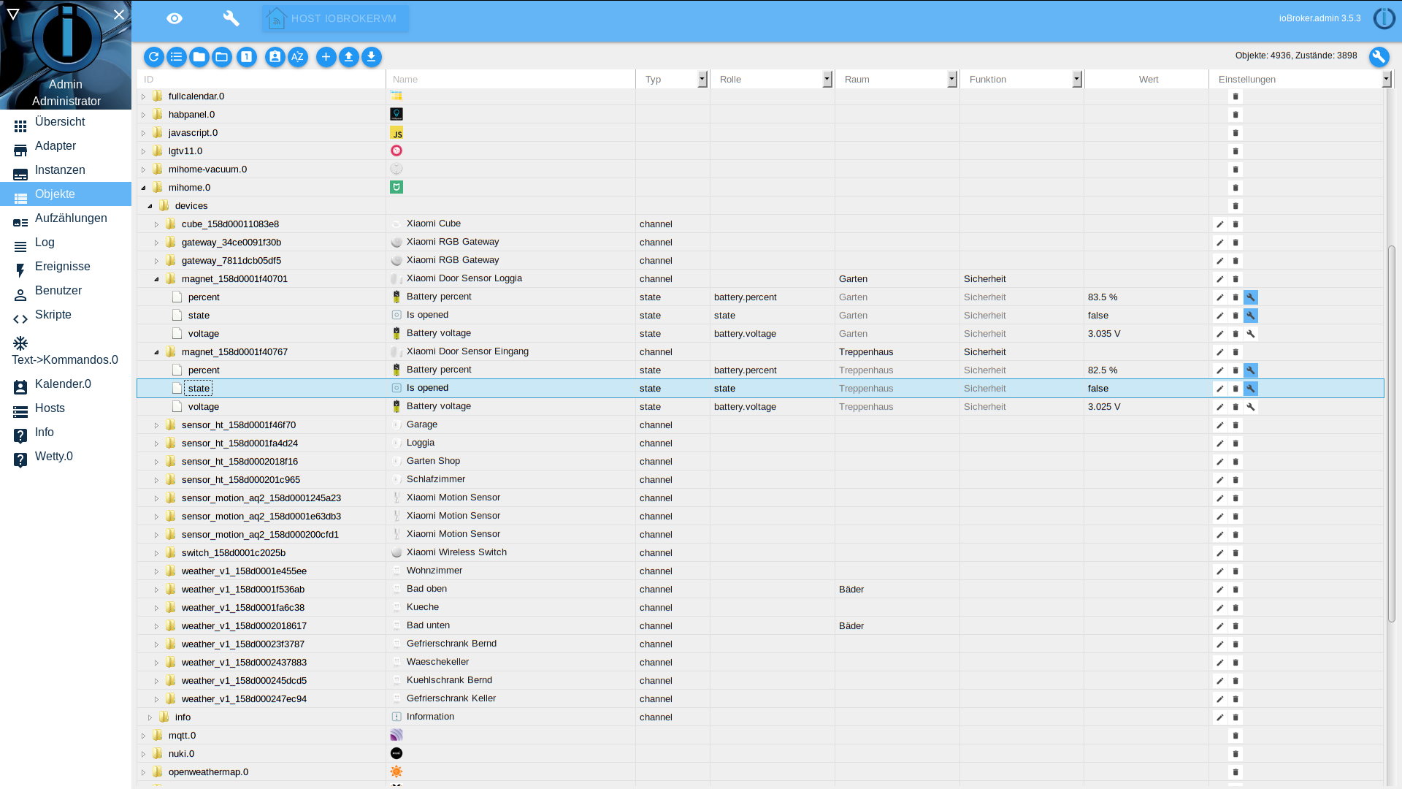Image resolution: width=1402 pixels, height=789 pixels.
Task: Open the Ereignisse page
Action: pyautogui.click(x=66, y=267)
